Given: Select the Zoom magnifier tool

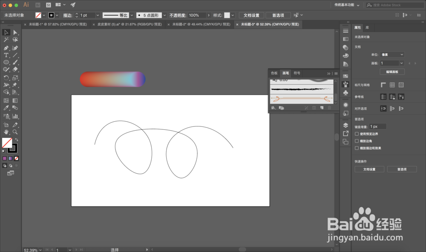Looking at the screenshot, I should click(15, 132).
